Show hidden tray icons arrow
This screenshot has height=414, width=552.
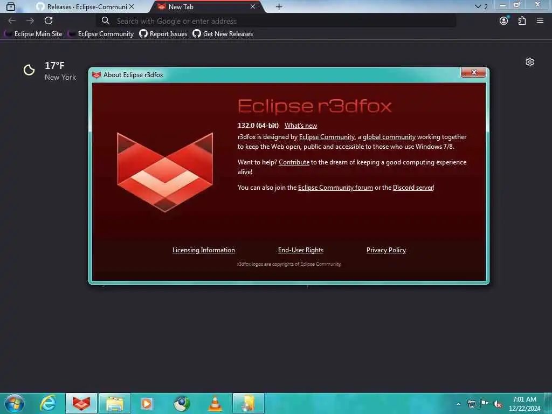click(x=458, y=404)
